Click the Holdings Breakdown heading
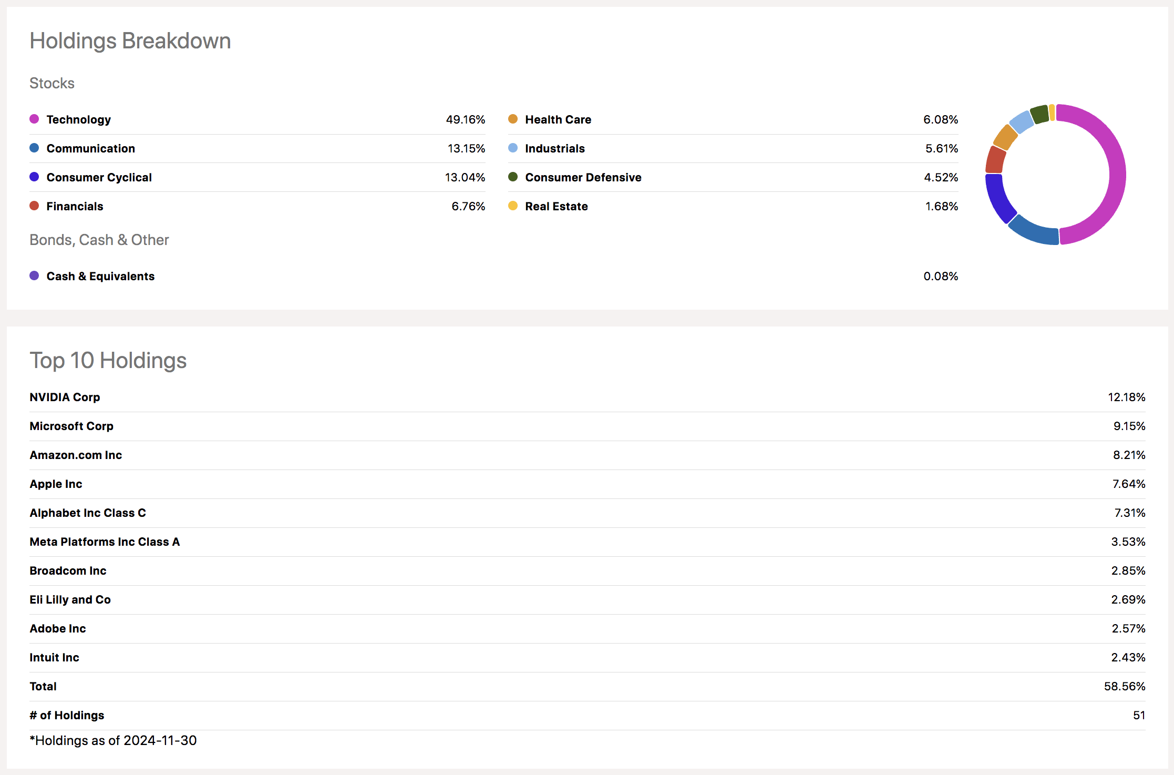Image resolution: width=1174 pixels, height=775 pixels. click(x=130, y=40)
